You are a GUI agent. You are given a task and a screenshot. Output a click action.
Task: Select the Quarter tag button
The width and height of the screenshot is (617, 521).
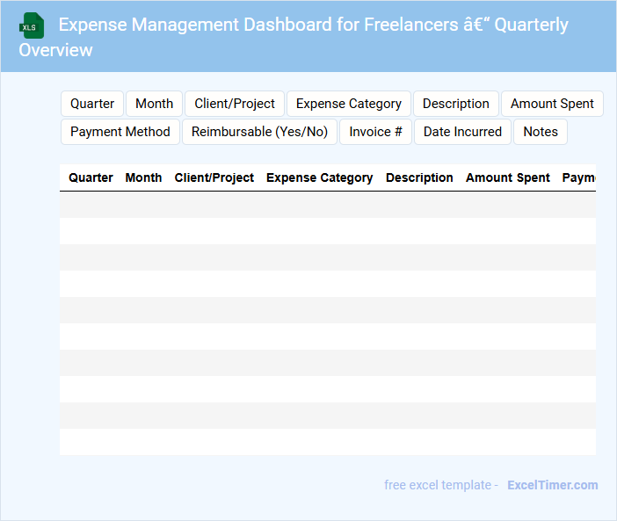click(x=92, y=104)
